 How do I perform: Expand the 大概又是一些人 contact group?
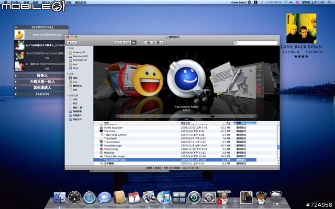click(x=16, y=82)
